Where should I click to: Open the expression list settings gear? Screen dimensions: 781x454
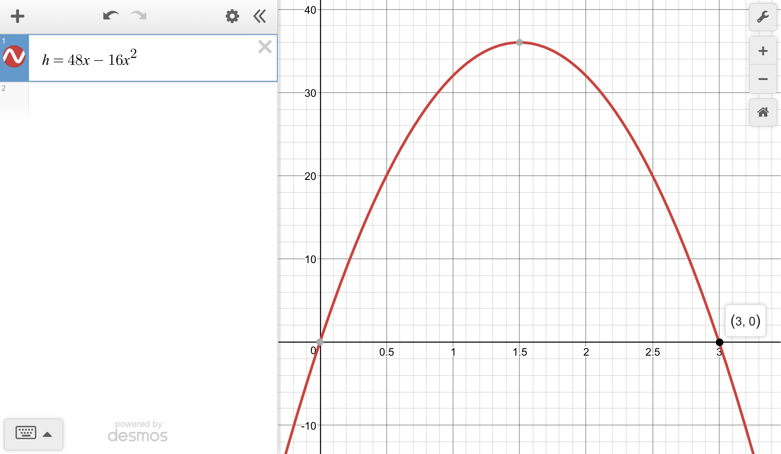[232, 16]
